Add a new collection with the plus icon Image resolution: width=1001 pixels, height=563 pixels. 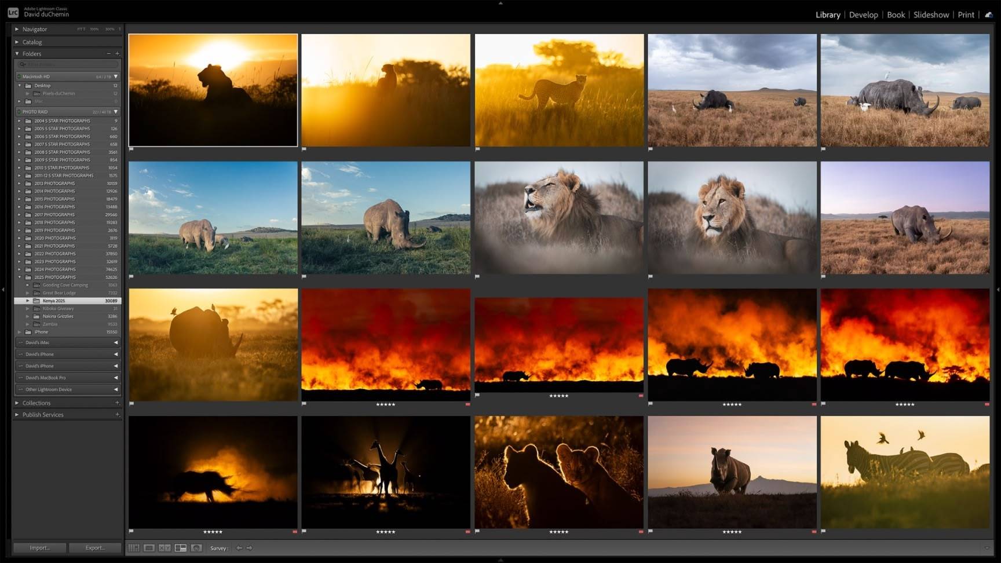pos(118,403)
